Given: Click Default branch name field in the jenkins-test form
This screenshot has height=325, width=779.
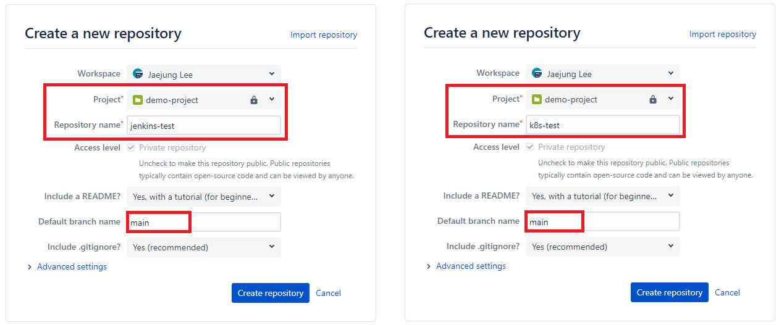Looking at the screenshot, I should pos(204,223).
